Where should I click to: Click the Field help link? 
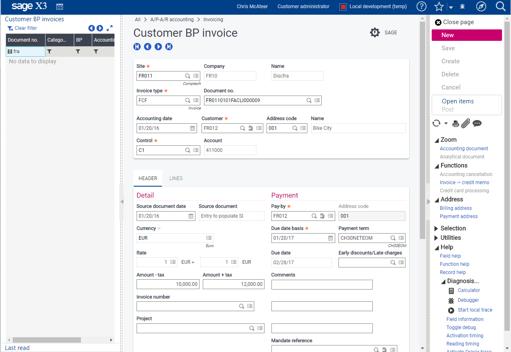click(x=450, y=256)
